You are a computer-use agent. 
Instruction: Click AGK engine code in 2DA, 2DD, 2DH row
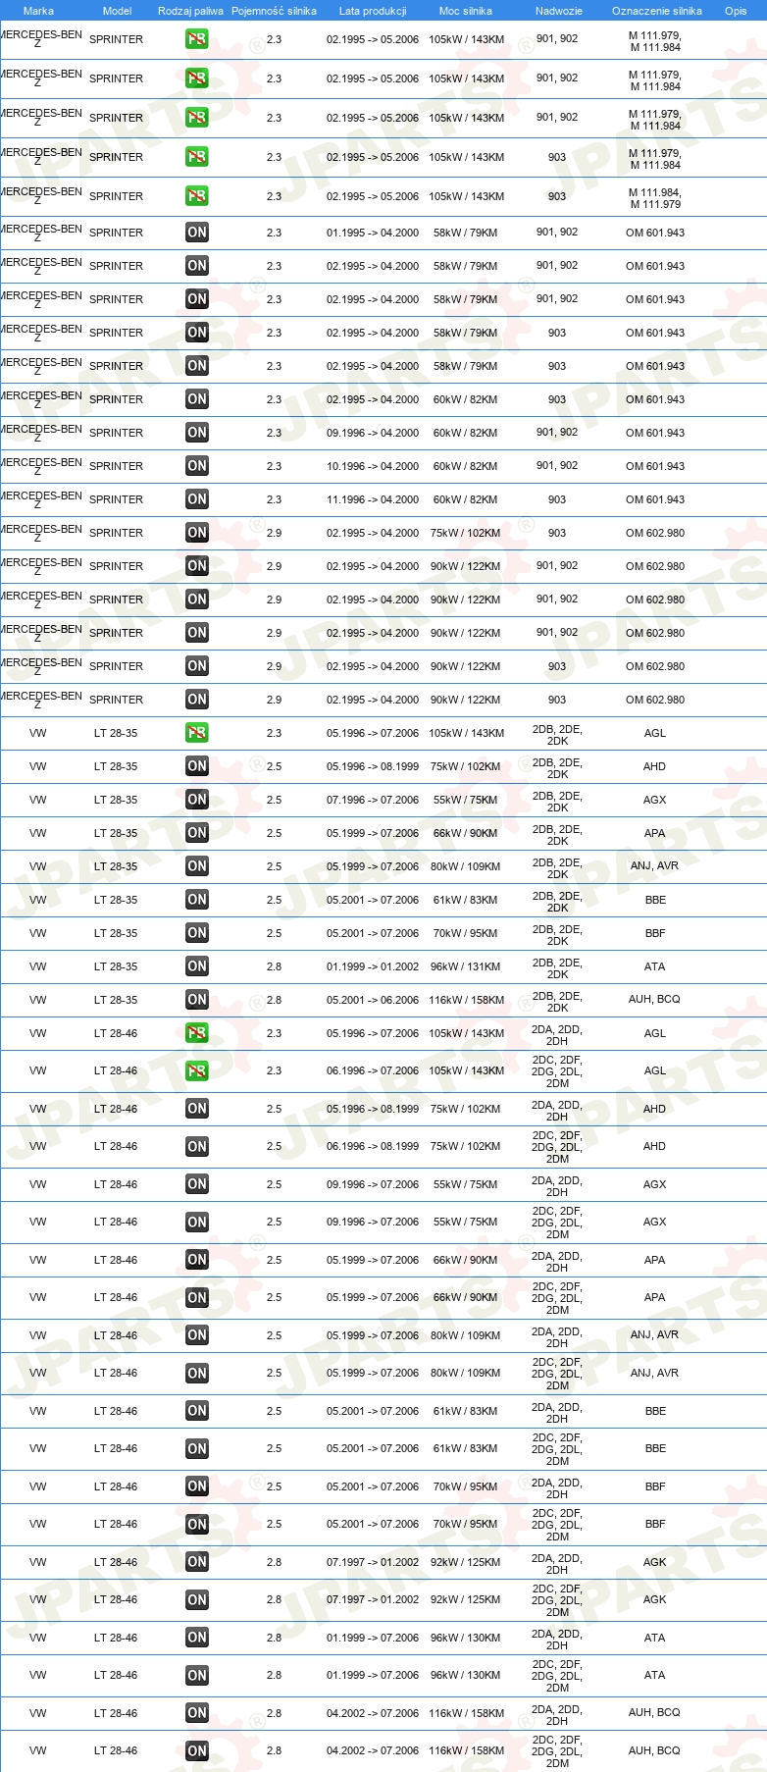655,1562
